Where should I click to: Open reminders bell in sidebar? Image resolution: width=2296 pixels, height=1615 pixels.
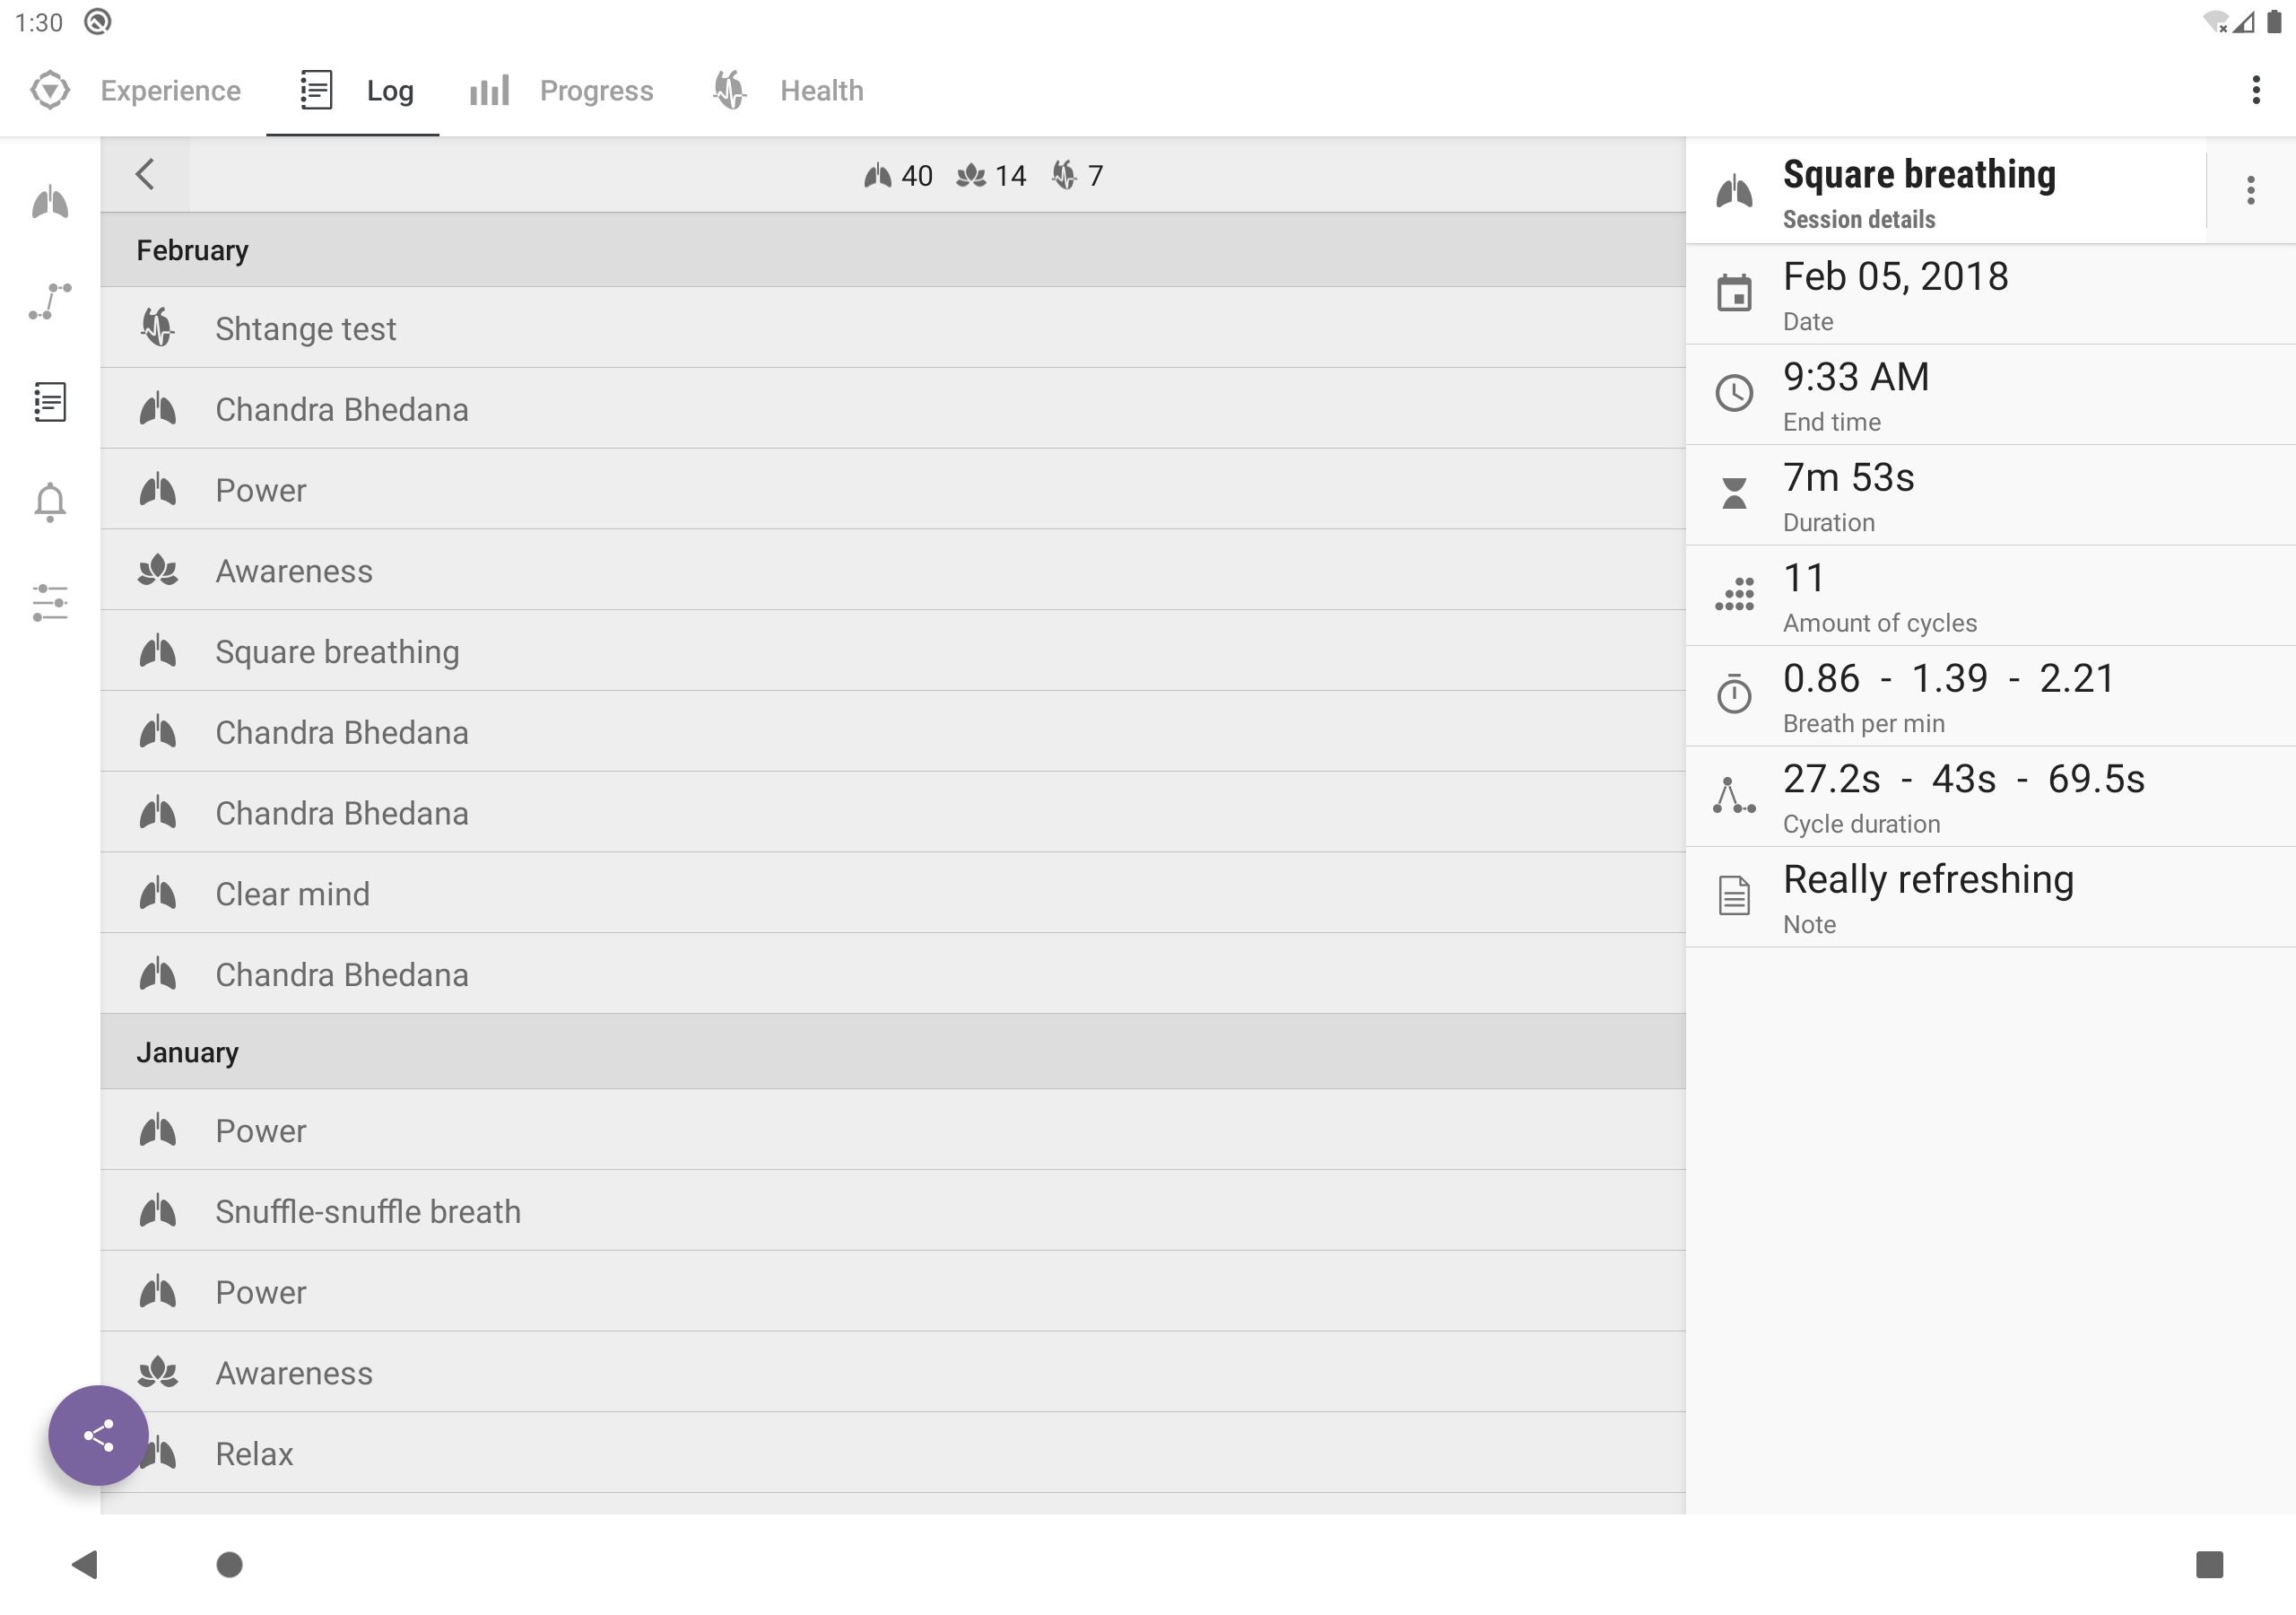point(50,502)
